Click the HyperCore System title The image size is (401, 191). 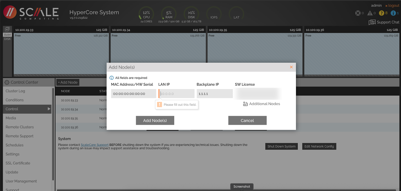click(x=94, y=12)
